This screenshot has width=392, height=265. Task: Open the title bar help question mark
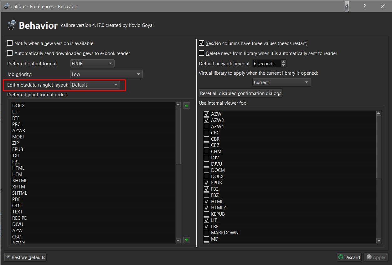pos(365,6)
